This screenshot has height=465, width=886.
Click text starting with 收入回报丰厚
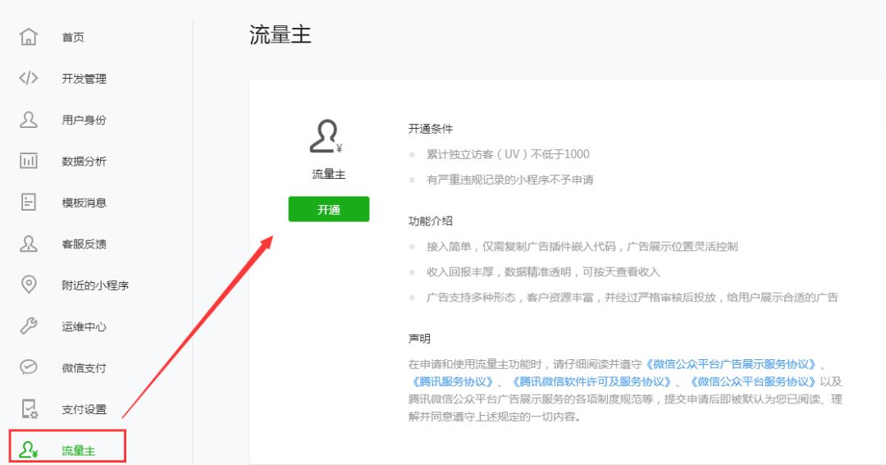tap(543, 271)
